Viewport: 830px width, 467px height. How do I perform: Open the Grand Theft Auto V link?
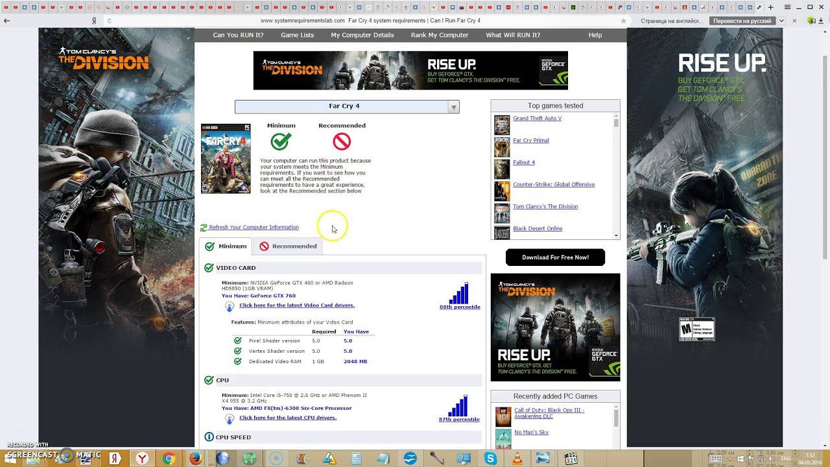(x=537, y=119)
